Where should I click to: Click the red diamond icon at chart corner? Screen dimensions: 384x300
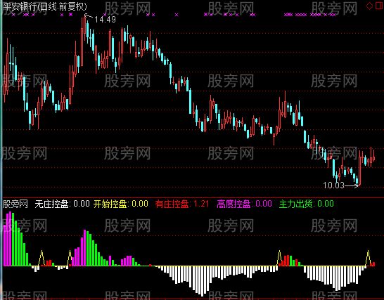click(369, 6)
